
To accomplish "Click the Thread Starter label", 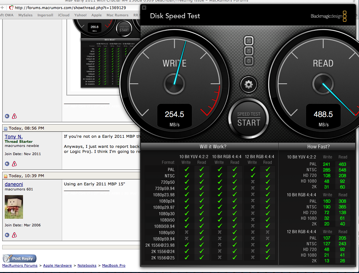I will click(19, 142).
